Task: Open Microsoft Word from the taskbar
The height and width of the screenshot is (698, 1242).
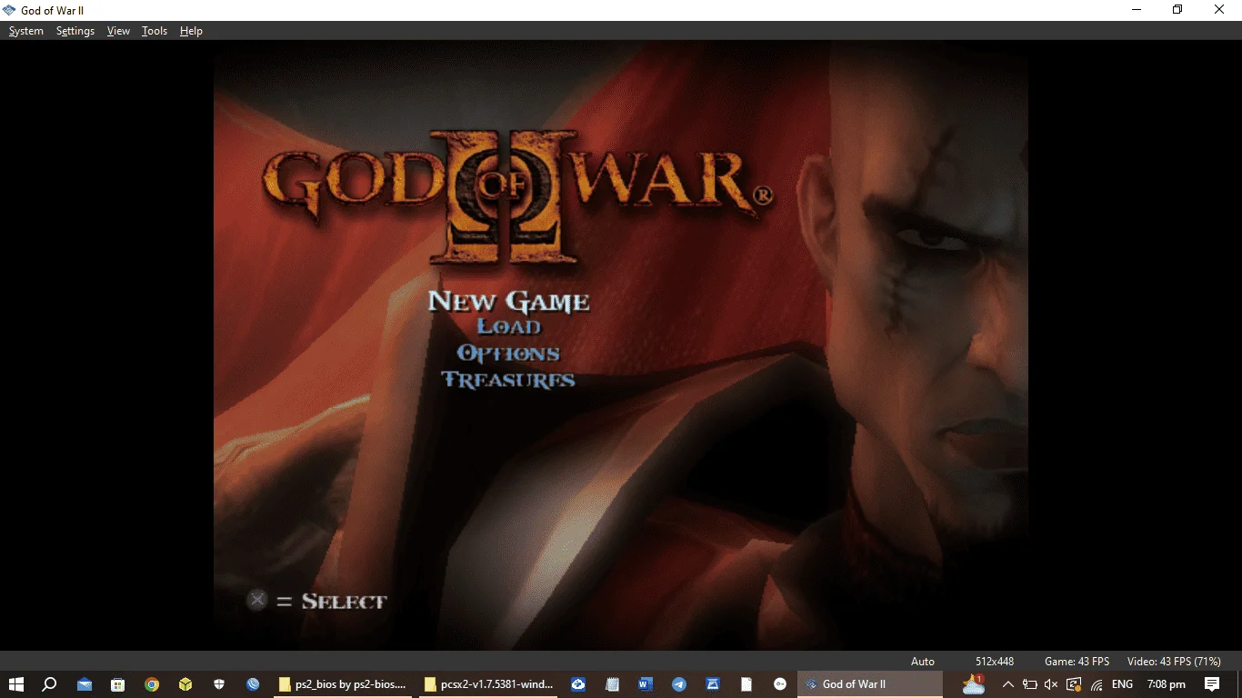Action: 646,684
